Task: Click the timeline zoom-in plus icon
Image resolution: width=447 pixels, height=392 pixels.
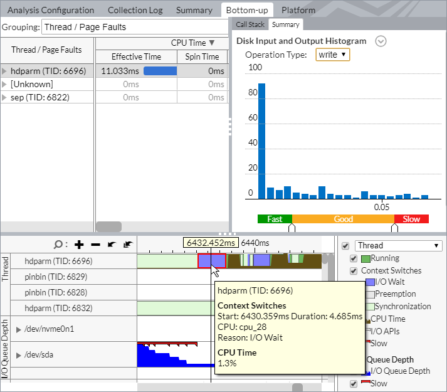Action: coord(79,245)
